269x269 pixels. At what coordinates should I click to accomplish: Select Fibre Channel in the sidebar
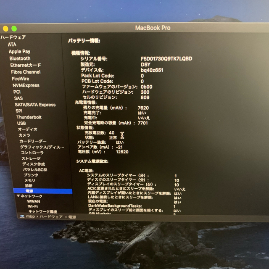pos(26,72)
